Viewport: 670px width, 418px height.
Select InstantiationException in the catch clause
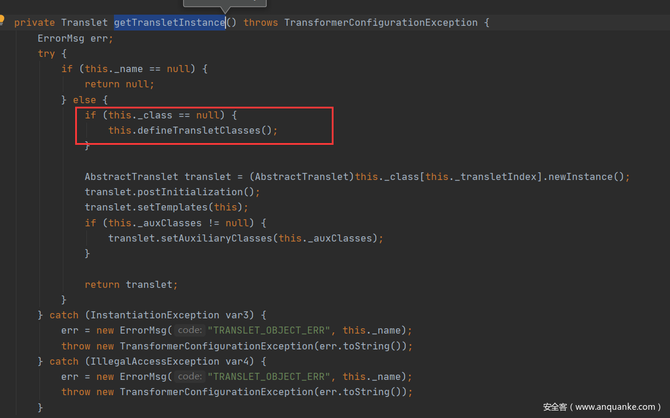tap(152, 315)
